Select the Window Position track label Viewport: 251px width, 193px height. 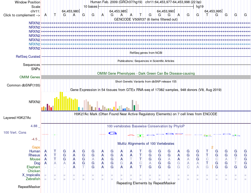click(x=27, y=2)
